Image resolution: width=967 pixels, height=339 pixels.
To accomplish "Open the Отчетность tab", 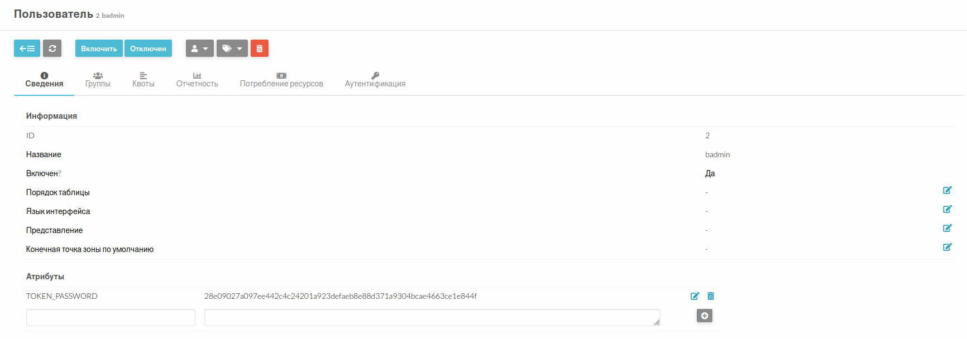I will 197,80.
